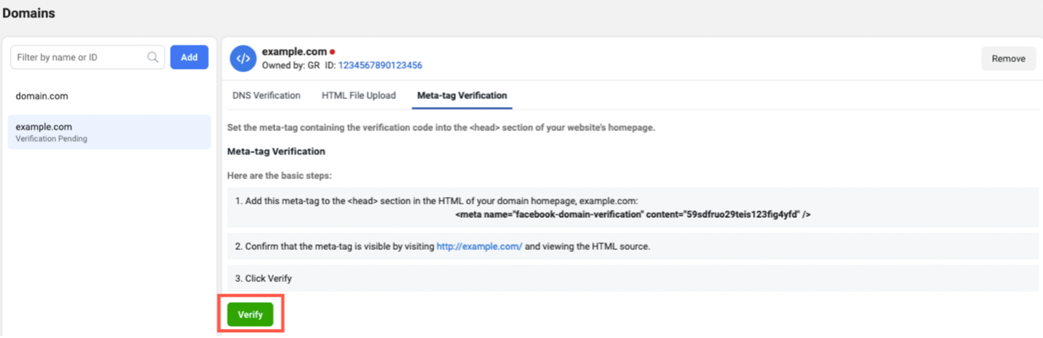Click the Remove button
Image resolution: width=1043 pixels, height=338 pixels.
(x=1009, y=58)
